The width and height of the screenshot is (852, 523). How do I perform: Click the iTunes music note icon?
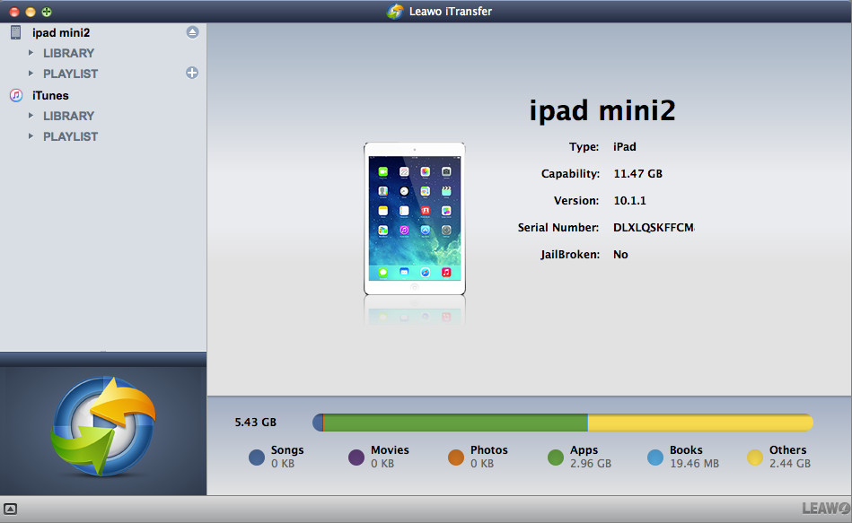coord(15,95)
